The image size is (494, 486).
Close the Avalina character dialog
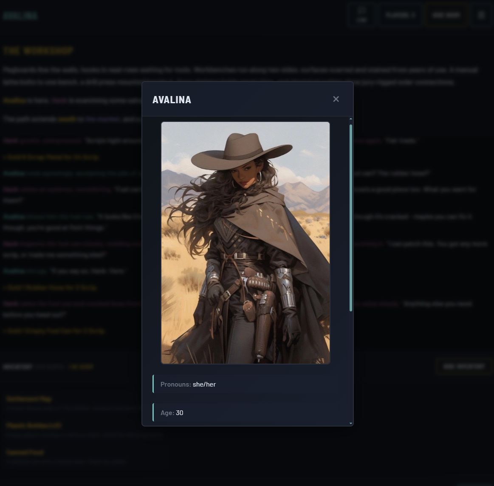coord(336,99)
